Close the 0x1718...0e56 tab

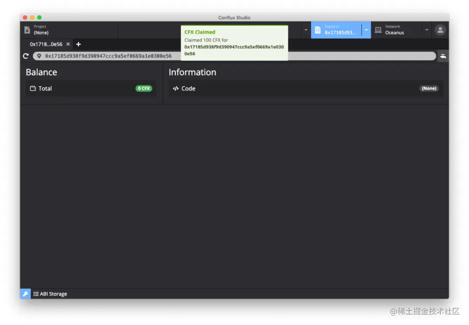[x=68, y=44]
